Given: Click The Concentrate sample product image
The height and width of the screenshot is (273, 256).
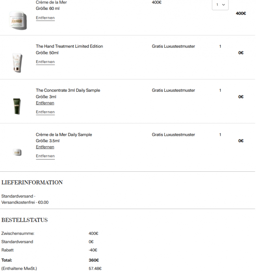Looking at the screenshot, I should (17, 106).
